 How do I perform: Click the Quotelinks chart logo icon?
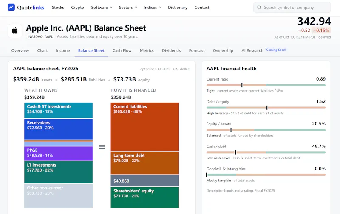pyautogui.click(x=11, y=7)
